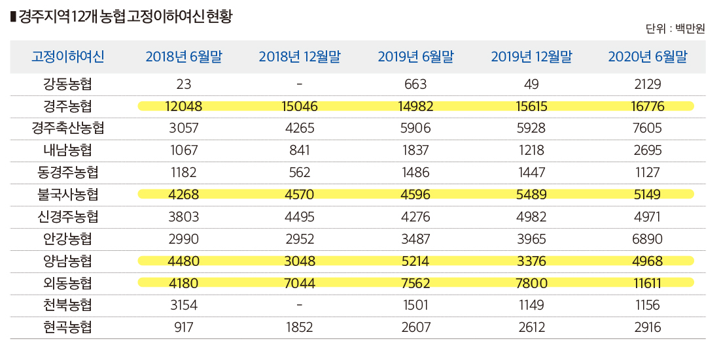The image size is (721, 343).
Task: Click the table title 경주지역 12개 농협 고정이하여신 현황
Action: point(125,16)
